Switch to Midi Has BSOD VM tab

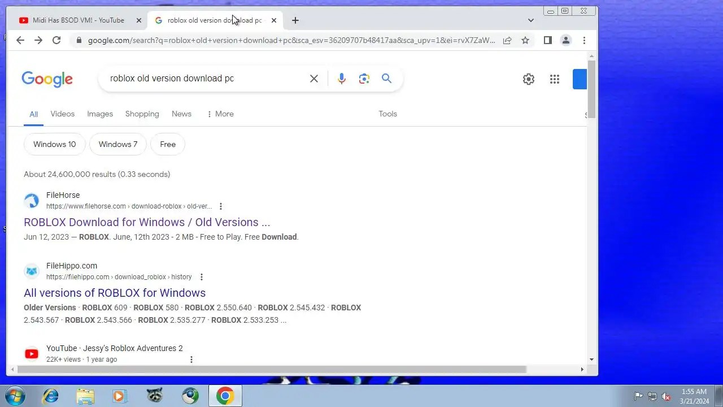(x=79, y=20)
